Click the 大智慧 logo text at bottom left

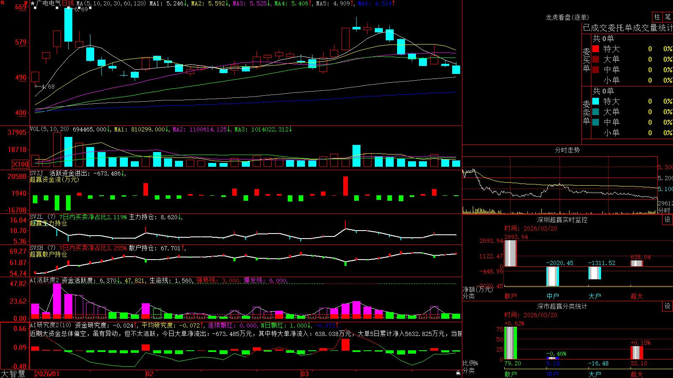pyautogui.click(x=13, y=374)
